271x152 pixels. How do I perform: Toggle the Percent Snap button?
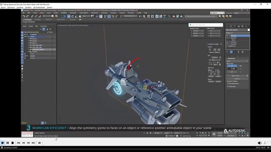[x=113, y=16]
